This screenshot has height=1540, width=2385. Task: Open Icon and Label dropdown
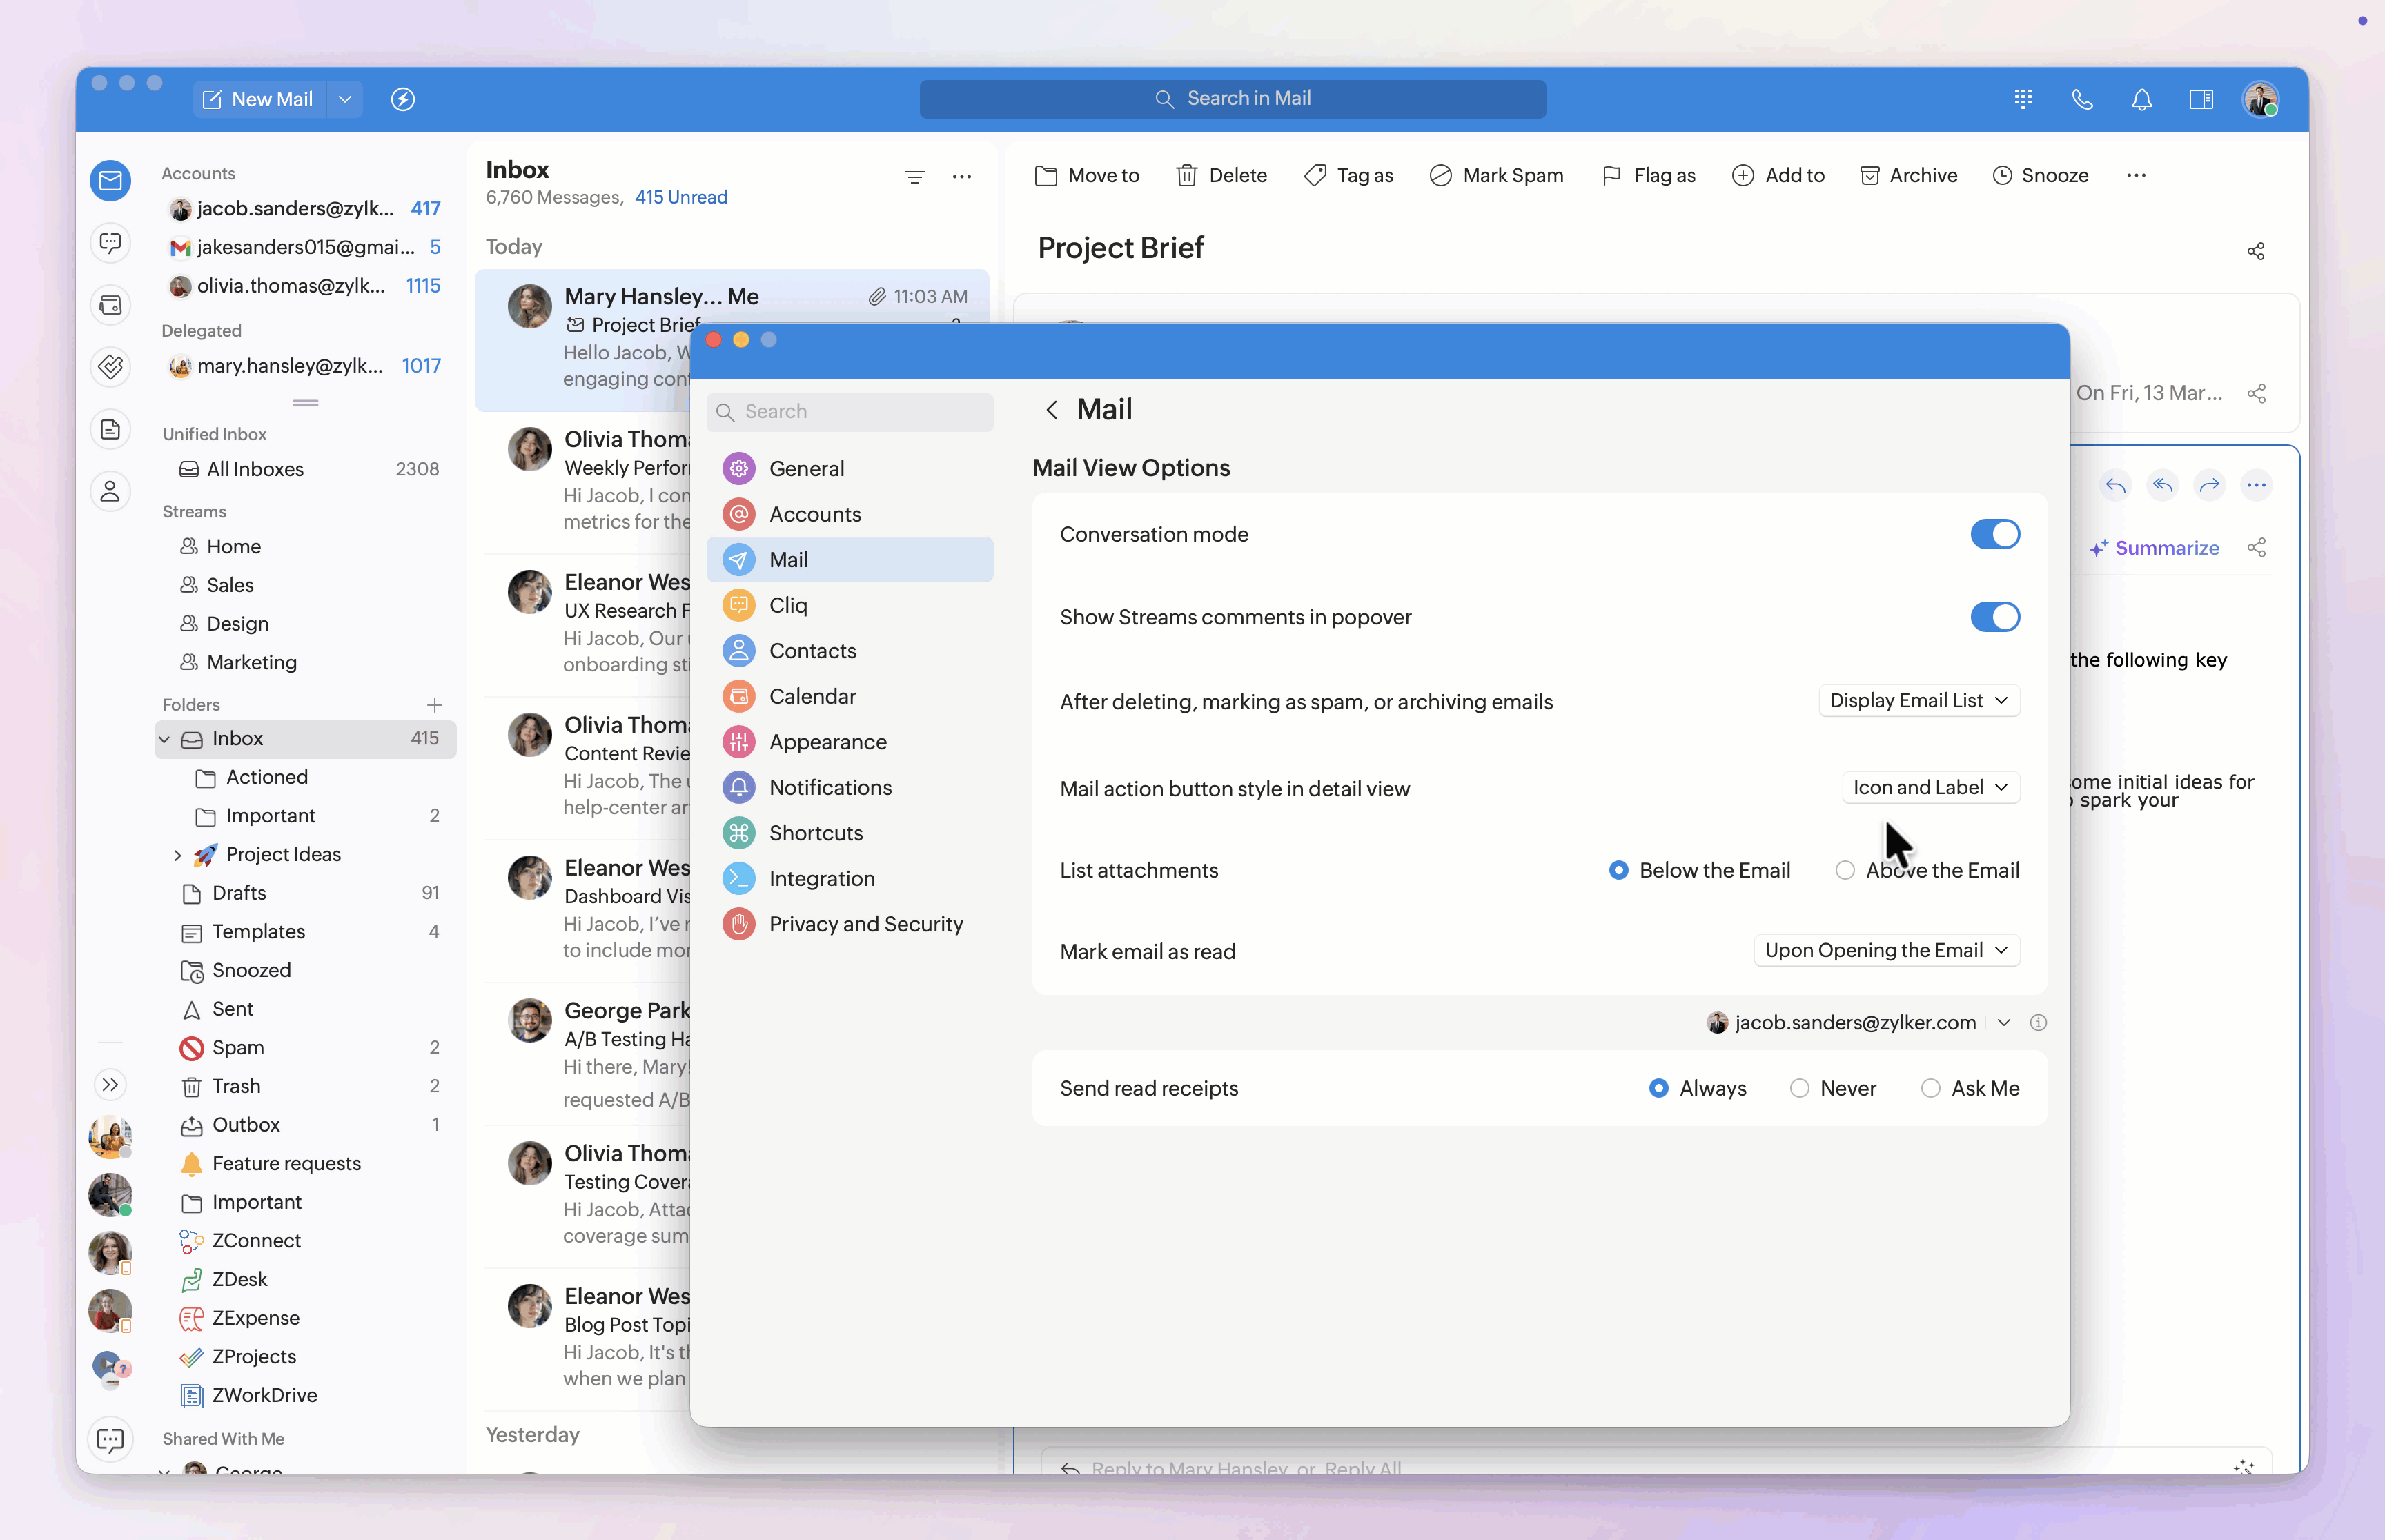[x=1930, y=788]
